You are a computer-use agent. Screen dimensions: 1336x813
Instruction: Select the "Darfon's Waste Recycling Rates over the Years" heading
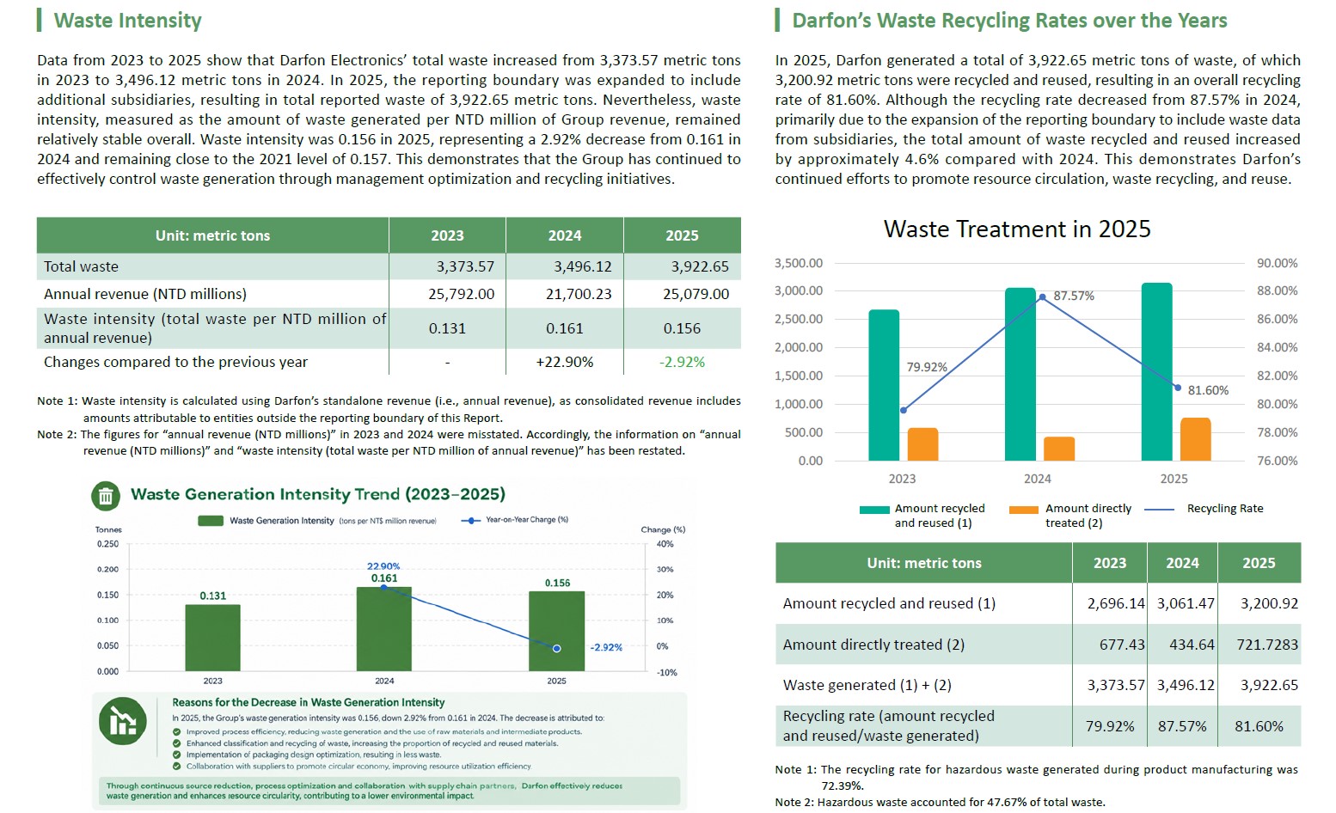coord(1009,21)
